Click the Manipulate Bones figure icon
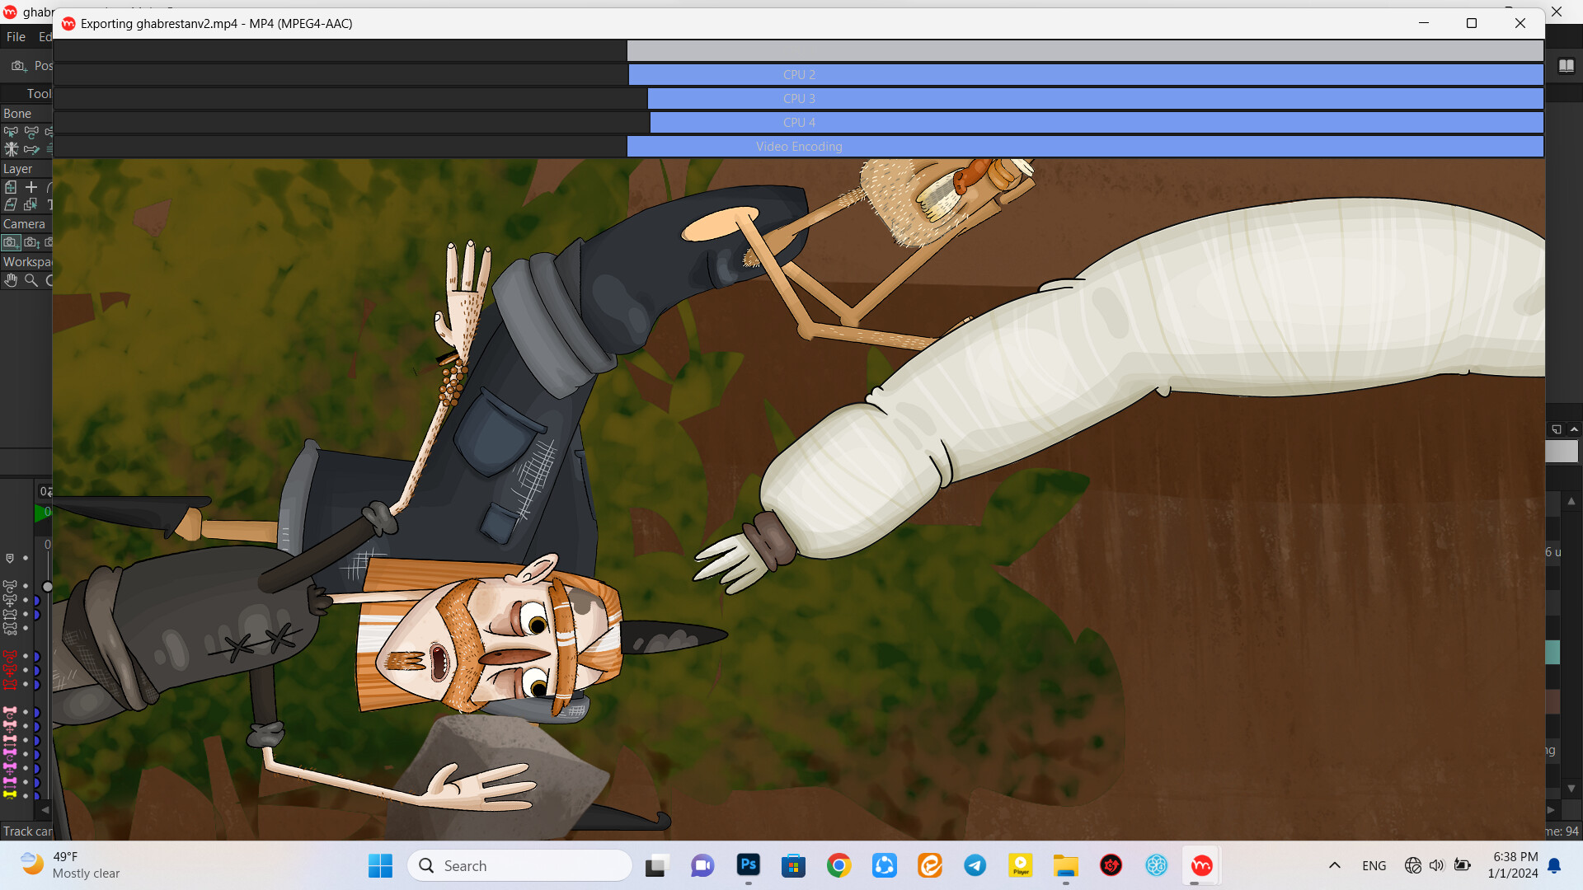This screenshot has height=890, width=1583. [11, 149]
